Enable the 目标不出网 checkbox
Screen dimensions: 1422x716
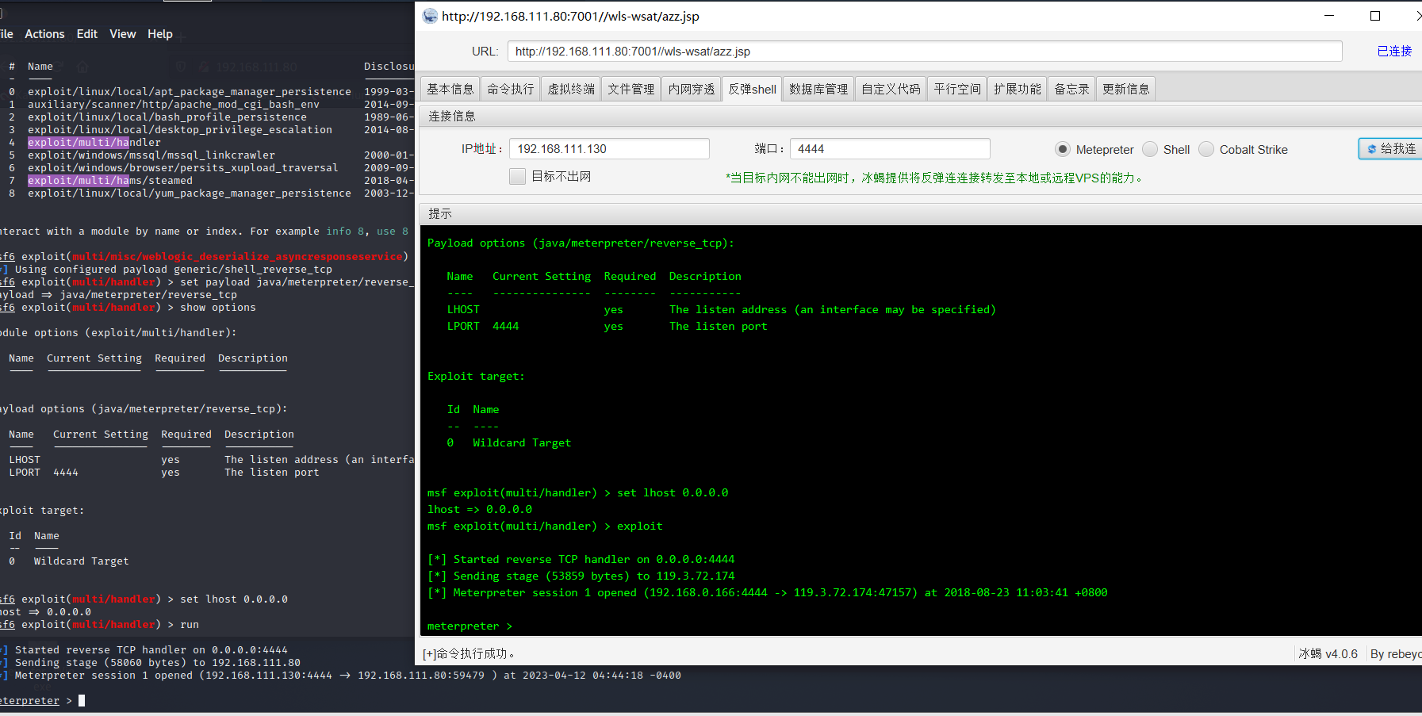pos(517,176)
